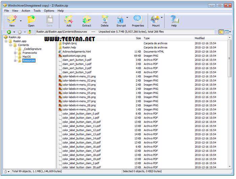The image size is (236, 179).
Task: Click the color-labels-in-menu_03.png icon
Action: [60, 84]
